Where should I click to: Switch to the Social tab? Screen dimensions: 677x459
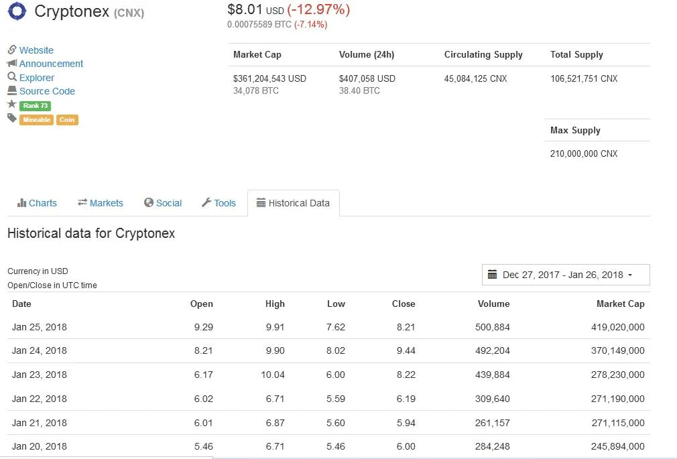point(163,203)
